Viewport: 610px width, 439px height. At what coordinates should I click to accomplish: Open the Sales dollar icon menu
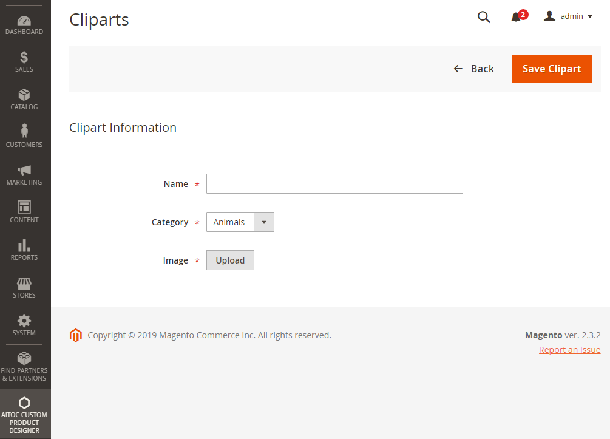[x=24, y=58]
